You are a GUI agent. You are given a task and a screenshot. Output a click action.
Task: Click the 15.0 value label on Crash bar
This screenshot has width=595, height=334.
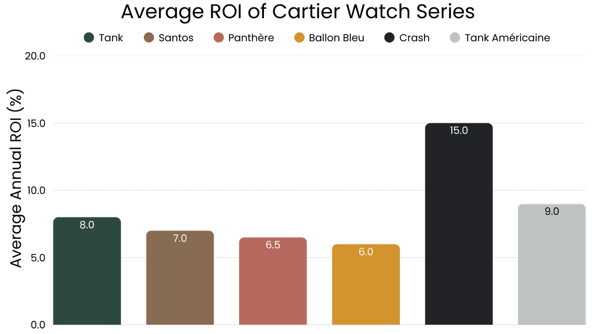click(x=459, y=130)
